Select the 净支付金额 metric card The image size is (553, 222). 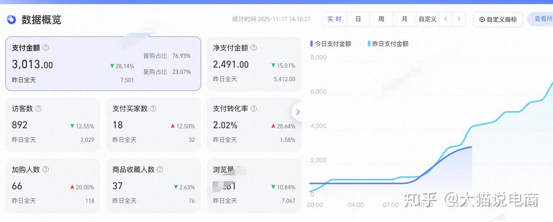[x=254, y=63]
